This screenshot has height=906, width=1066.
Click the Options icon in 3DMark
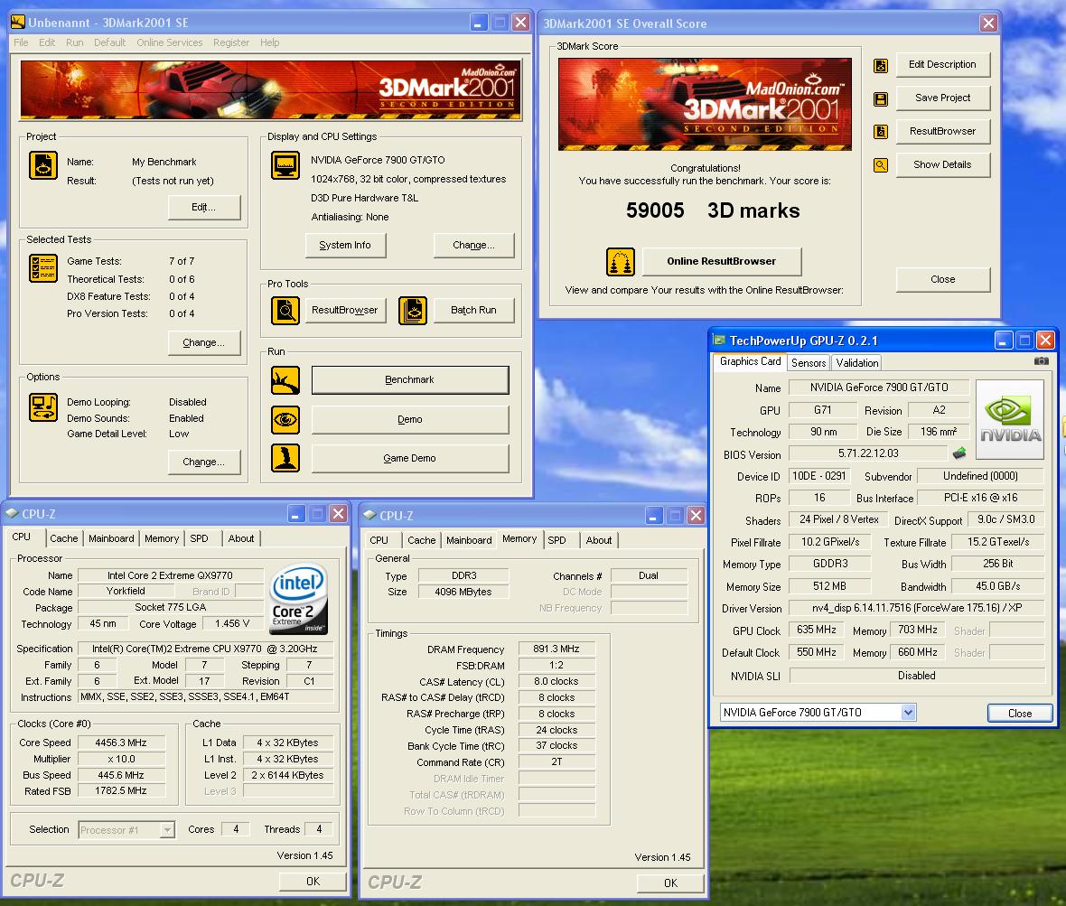(x=42, y=407)
